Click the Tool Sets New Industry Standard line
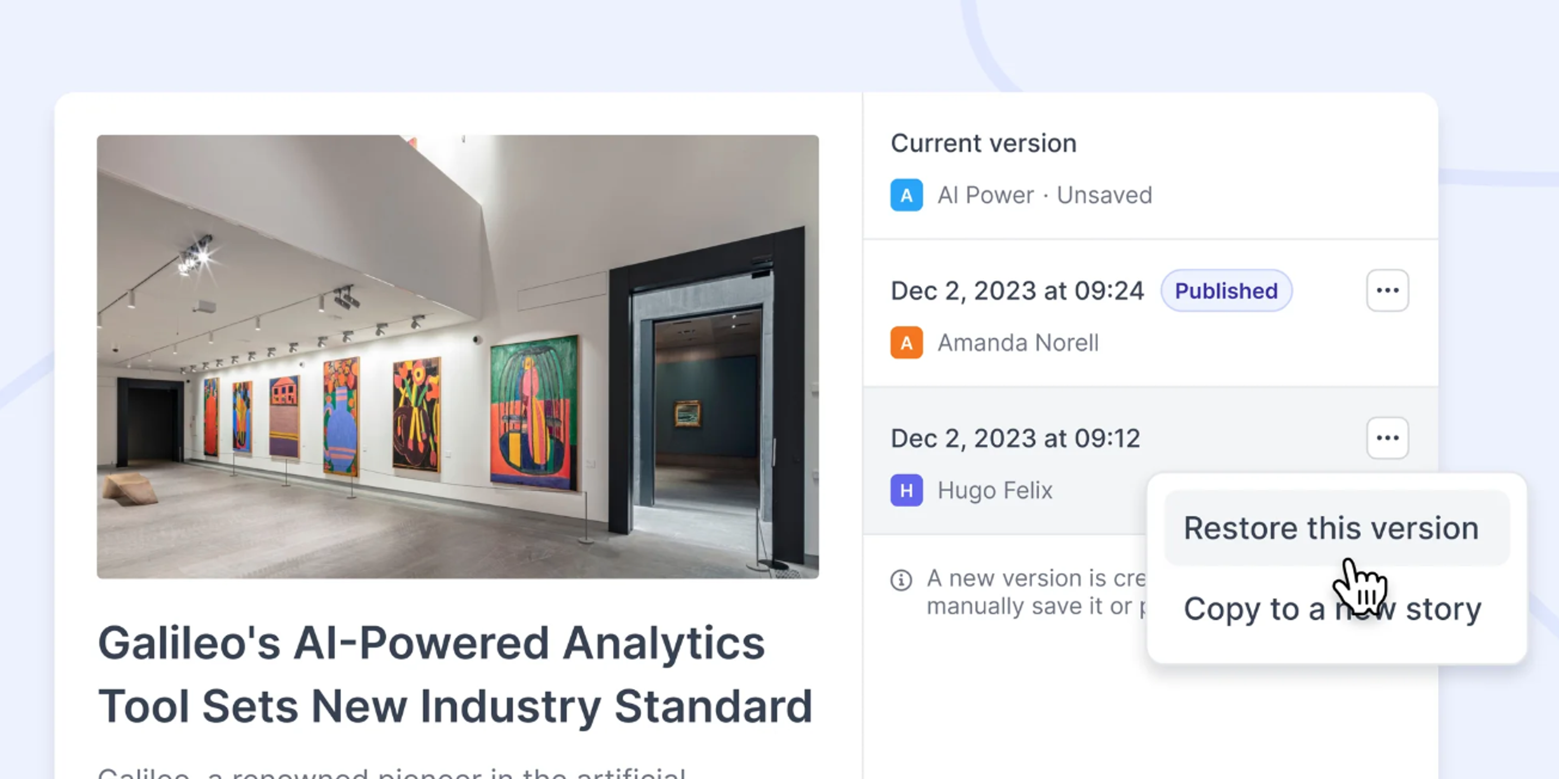This screenshot has height=779, width=1559. 455,706
